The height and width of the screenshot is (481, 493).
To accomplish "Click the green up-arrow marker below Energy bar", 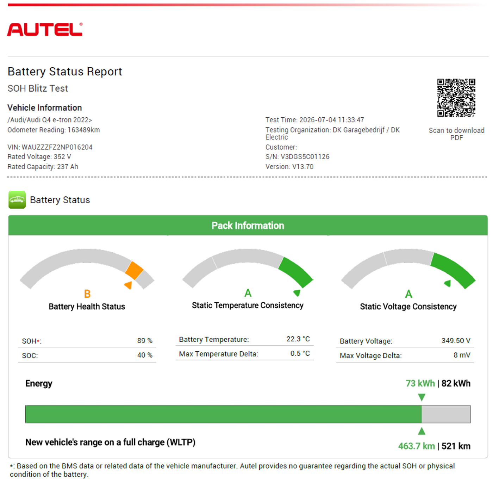I will 422,431.
